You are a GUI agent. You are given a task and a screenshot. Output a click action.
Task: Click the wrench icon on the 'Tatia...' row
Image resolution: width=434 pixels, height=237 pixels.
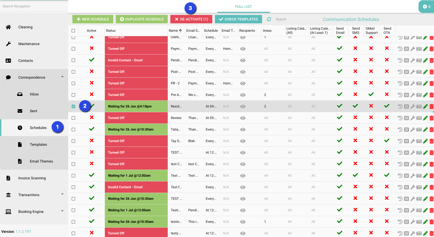[x=413, y=130]
